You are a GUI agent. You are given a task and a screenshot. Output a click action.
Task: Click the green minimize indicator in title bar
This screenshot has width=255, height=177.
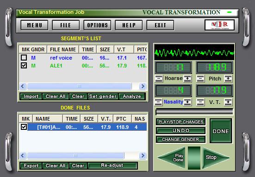(229, 12)
